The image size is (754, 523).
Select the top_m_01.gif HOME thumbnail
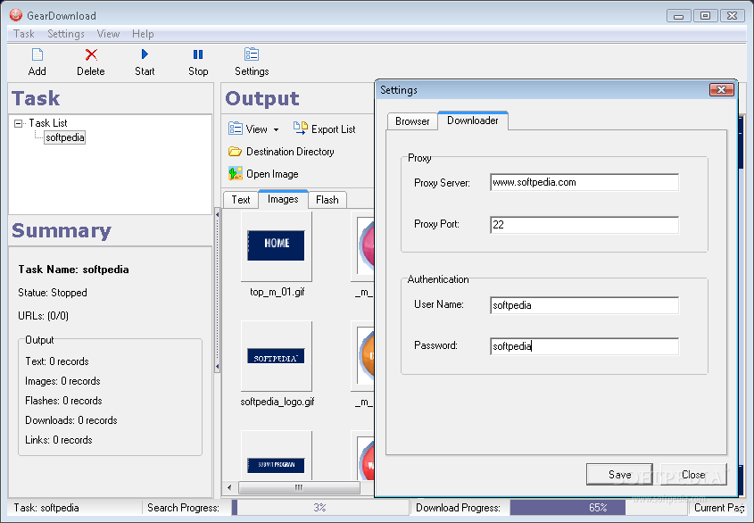[276, 245]
